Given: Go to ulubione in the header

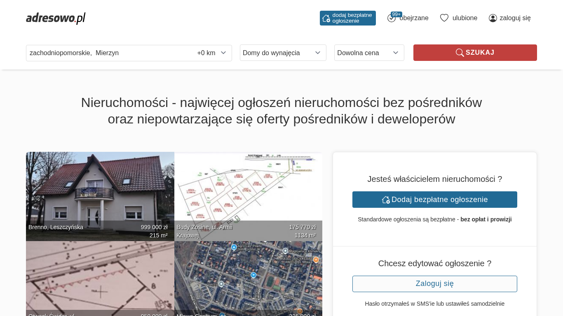Looking at the screenshot, I should [464, 18].
